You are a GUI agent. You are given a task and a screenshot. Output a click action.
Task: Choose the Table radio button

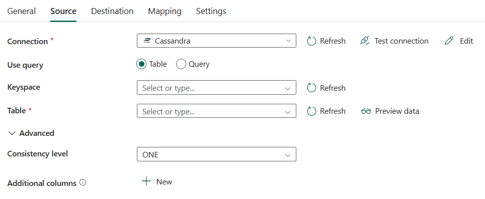pos(141,64)
